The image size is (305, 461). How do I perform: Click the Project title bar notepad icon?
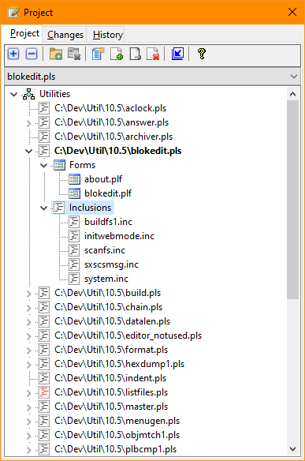pyautogui.click(x=13, y=13)
